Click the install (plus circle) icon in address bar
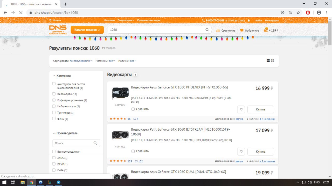Viewport: 332px width, 186px height. tap(283, 12)
